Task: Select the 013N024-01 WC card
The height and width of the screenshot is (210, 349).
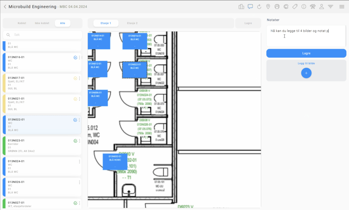Action: click(x=42, y=166)
